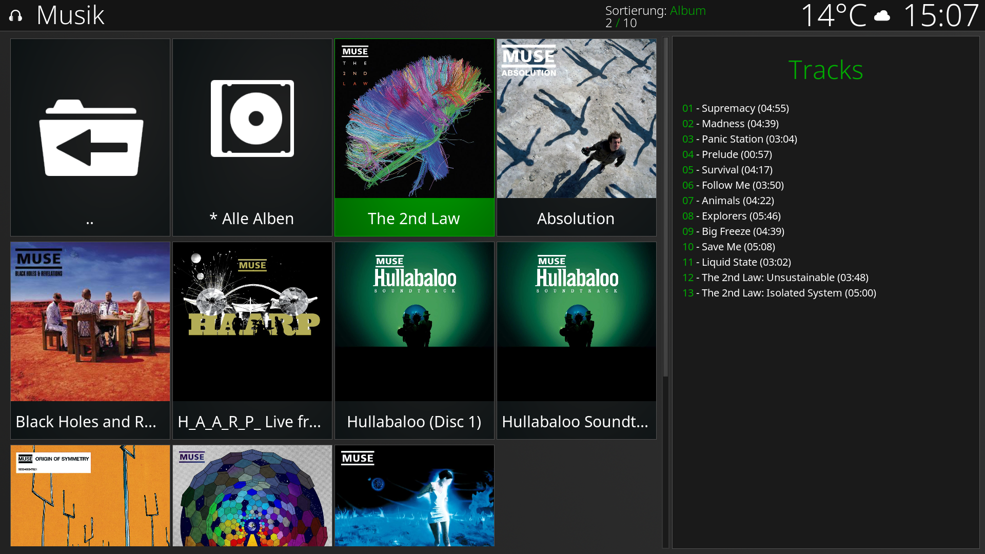Image resolution: width=985 pixels, height=554 pixels.
Task: Click the headphones Musik icon
Action: coord(16,16)
